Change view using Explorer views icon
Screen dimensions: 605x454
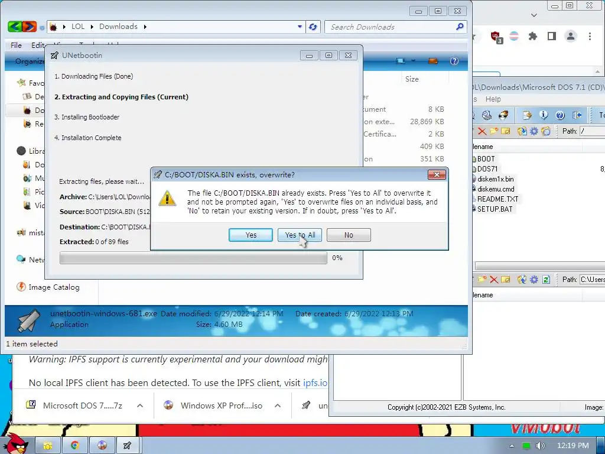point(401,61)
